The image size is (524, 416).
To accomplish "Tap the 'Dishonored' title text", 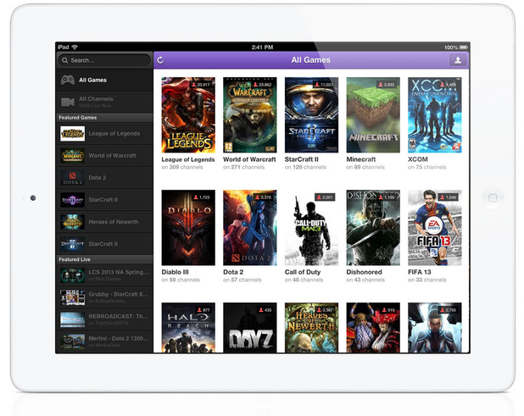I will (x=364, y=272).
